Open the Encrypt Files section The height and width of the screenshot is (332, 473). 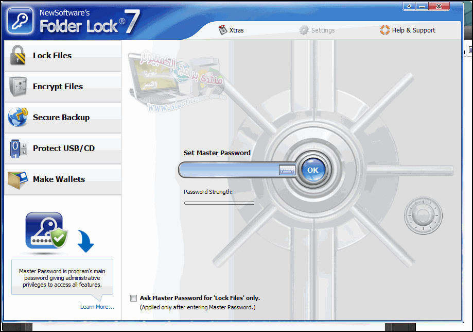(x=63, y=87)
